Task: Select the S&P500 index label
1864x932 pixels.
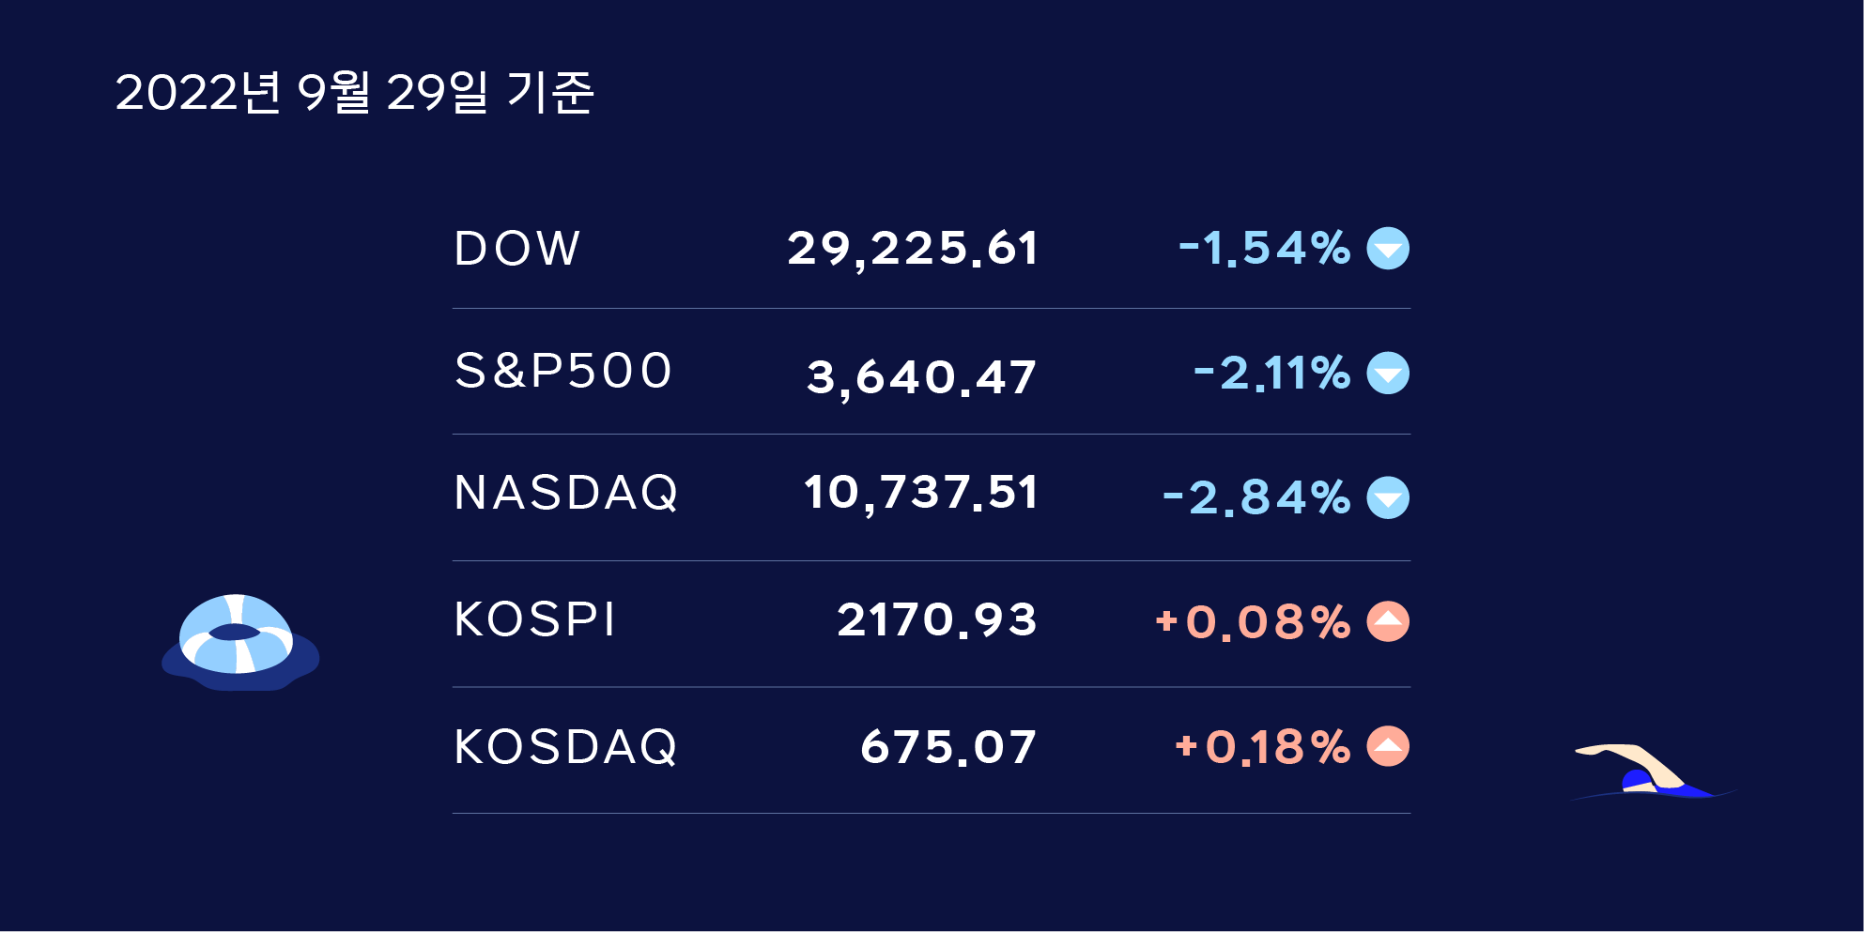Action: (563, 370)
